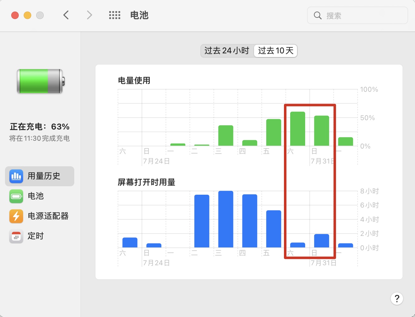Select the 电源适配器 sidebar label
415x317 pixels.
point(48,216)
